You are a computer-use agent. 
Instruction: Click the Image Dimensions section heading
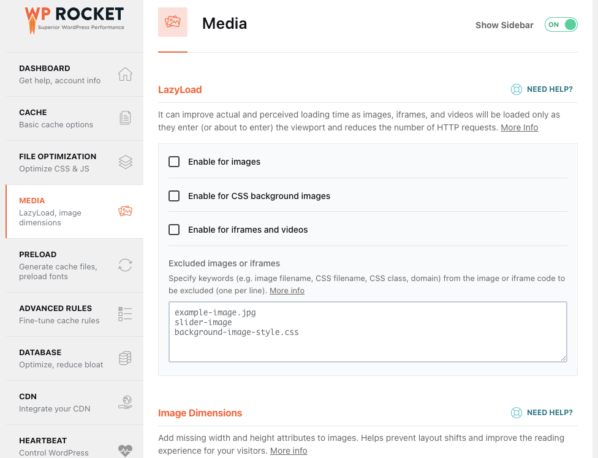(x=200, y=413)
